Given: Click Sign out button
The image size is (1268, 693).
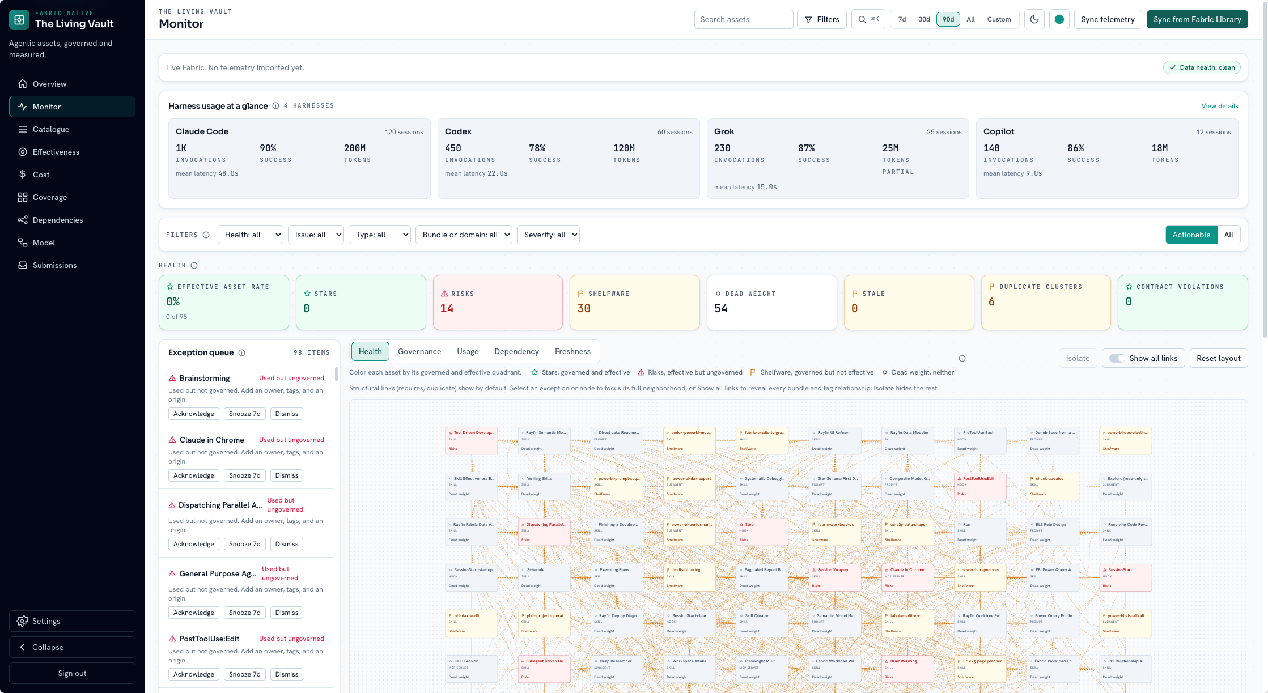Looking at the screenshot, I should [x=72, y=673].
